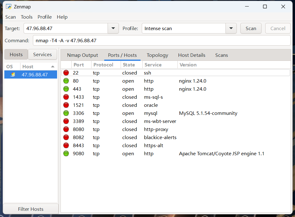The height and width of the screenshot is (217, 295).
Task: Expand the Target dropdown arrow
Action: click(113, 28)
